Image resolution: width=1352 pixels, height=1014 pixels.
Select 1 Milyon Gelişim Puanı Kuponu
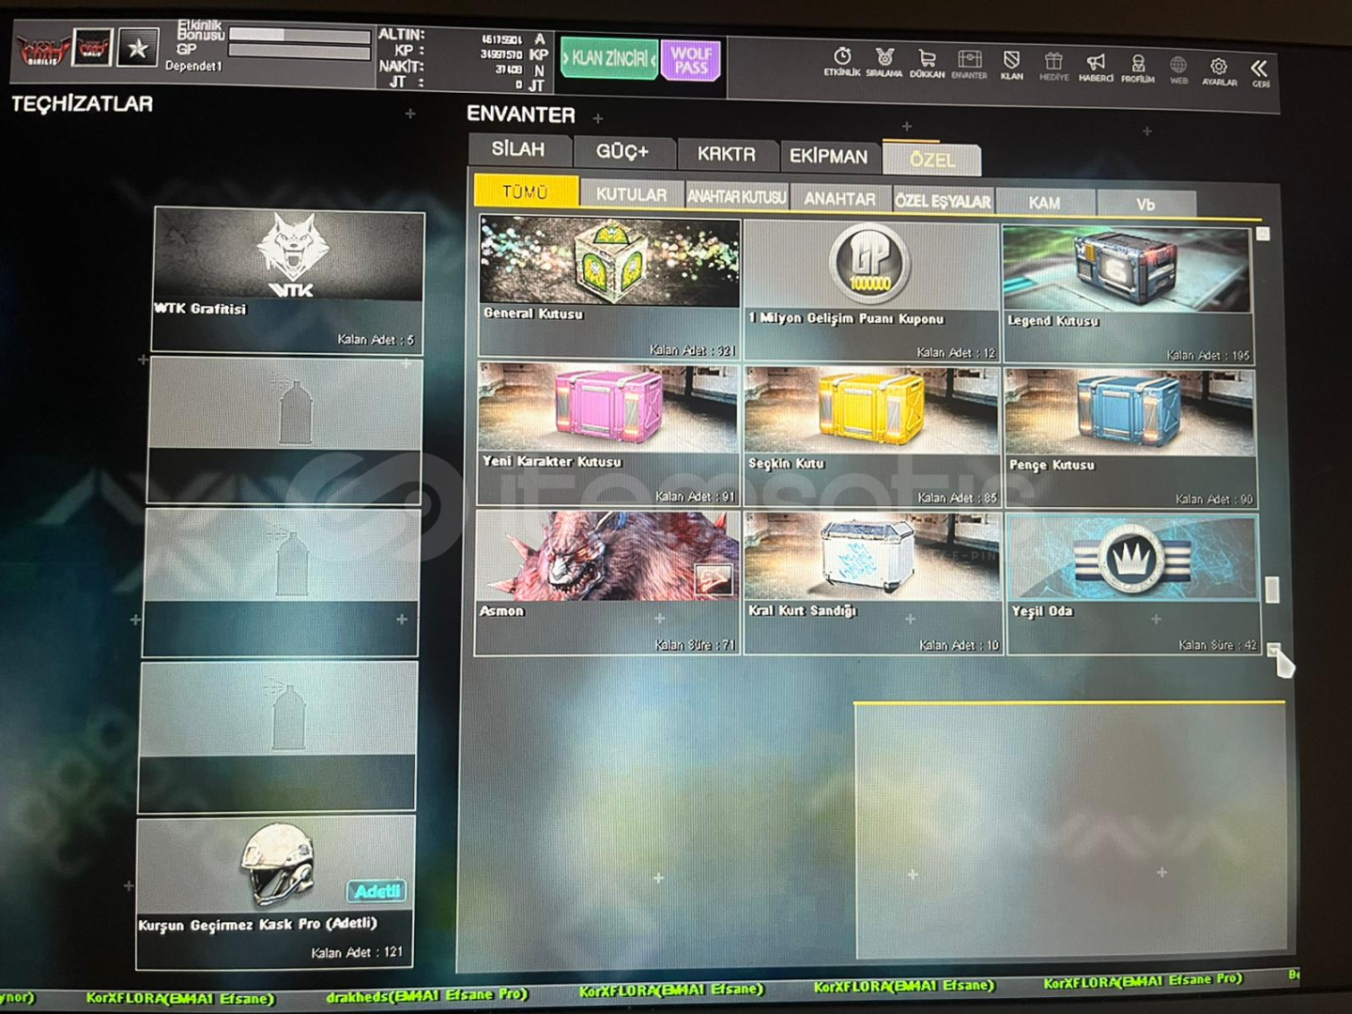pyautogui.click(x=871, y=292)
